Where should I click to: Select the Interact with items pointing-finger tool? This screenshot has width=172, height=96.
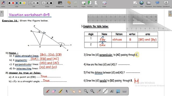(73, 91)
